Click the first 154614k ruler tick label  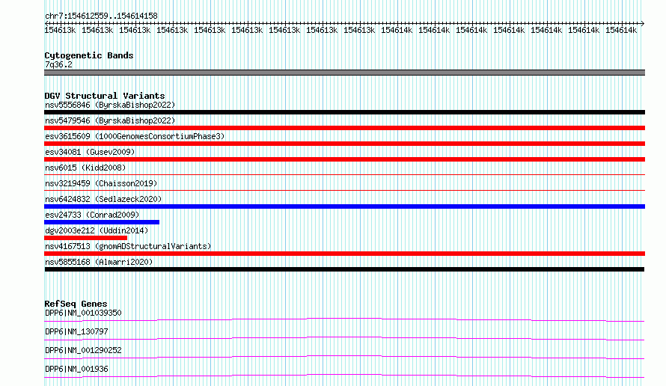(x=397, y=30)
